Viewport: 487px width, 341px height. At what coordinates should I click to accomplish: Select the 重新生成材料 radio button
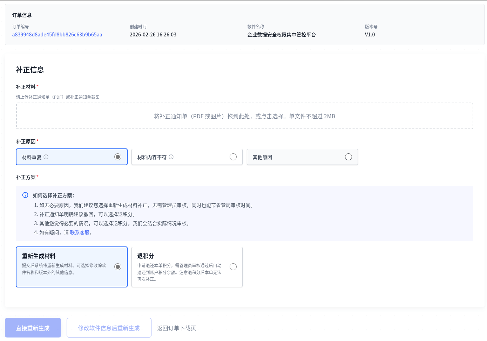click(x=117, y=266)
